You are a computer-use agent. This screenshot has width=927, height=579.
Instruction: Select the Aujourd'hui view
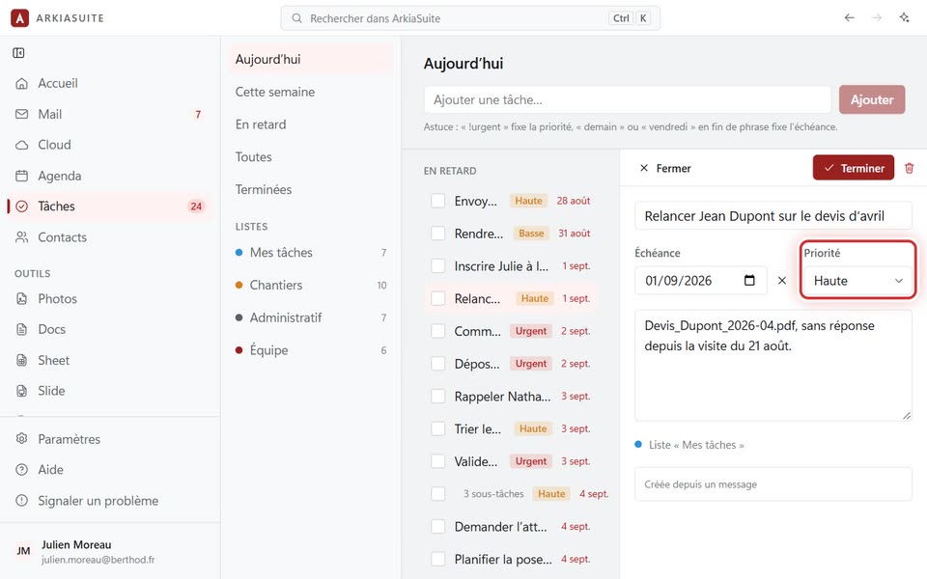click(x=311, y=59)
